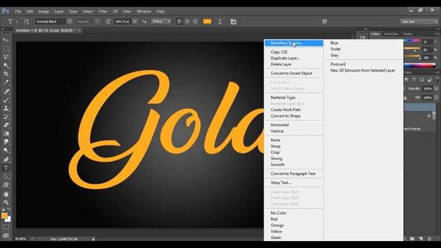Click the color spectrum ramp
This screenshot has width=441, height=248.
tap(420, 65)
